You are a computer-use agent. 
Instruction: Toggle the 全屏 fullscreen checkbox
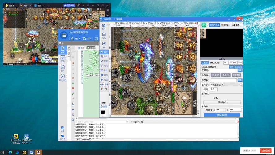point(101,103)
